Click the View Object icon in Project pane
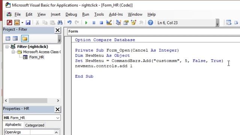The height and width of the screenshot is (135, 240). (15, 38)
